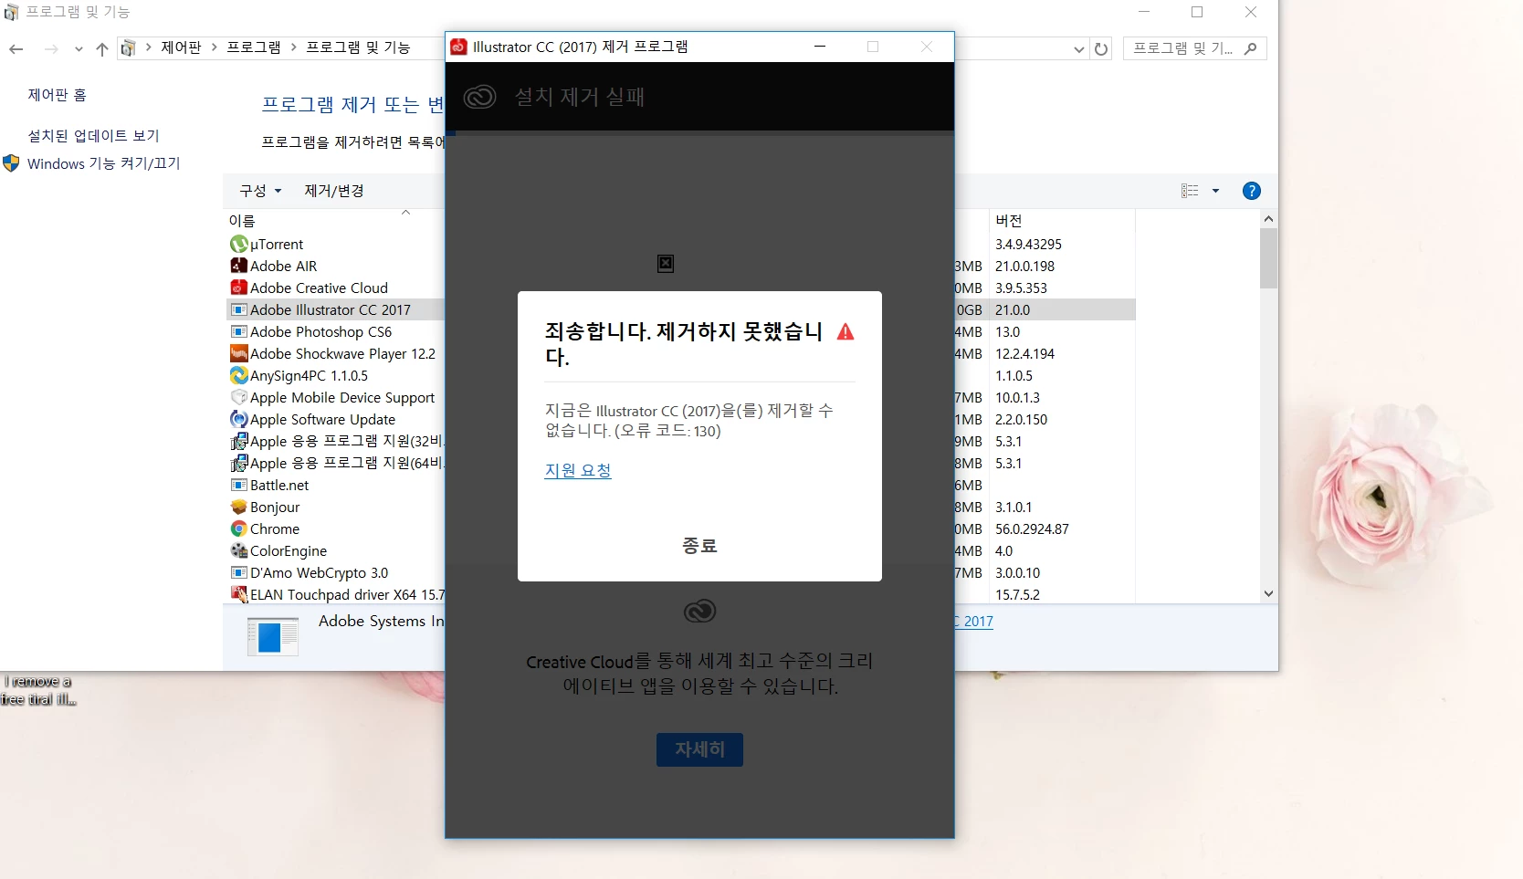
Task: Select ColorEngine in the program list
Action: click(x=289, y=551)
